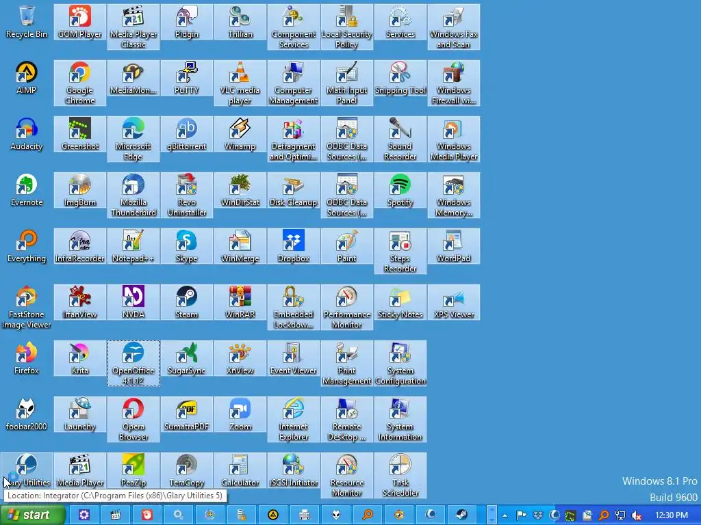
Task: Launch Sticky Notes shortcut
Action: 400,302
